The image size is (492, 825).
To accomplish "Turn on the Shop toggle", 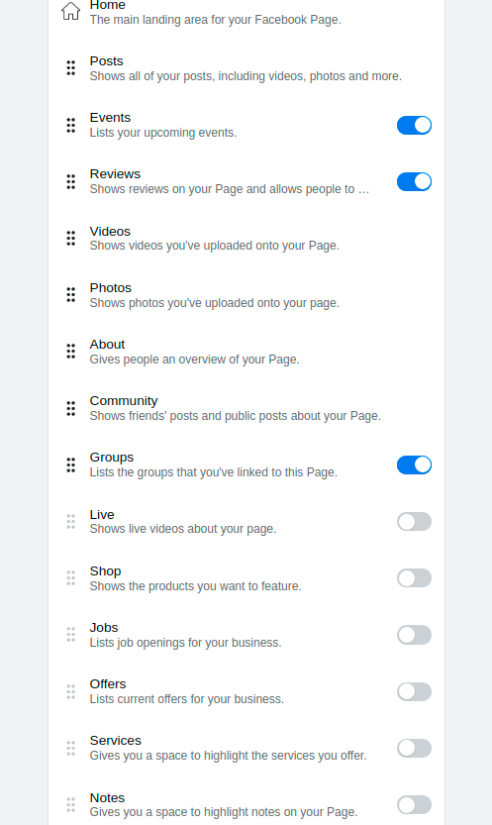I will tap(414, 577).
